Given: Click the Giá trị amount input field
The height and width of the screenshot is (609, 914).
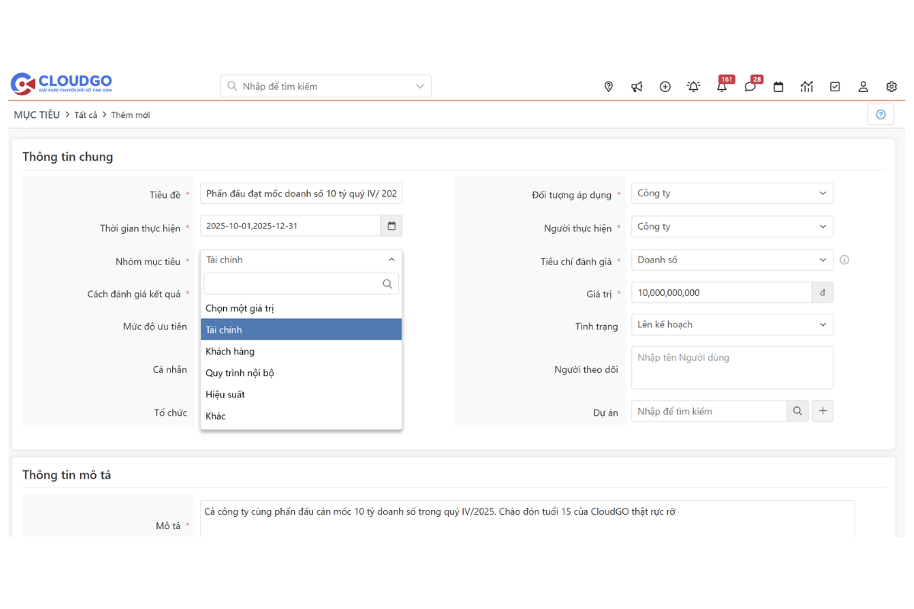Looking at the screenshot, I should [721, 292].
